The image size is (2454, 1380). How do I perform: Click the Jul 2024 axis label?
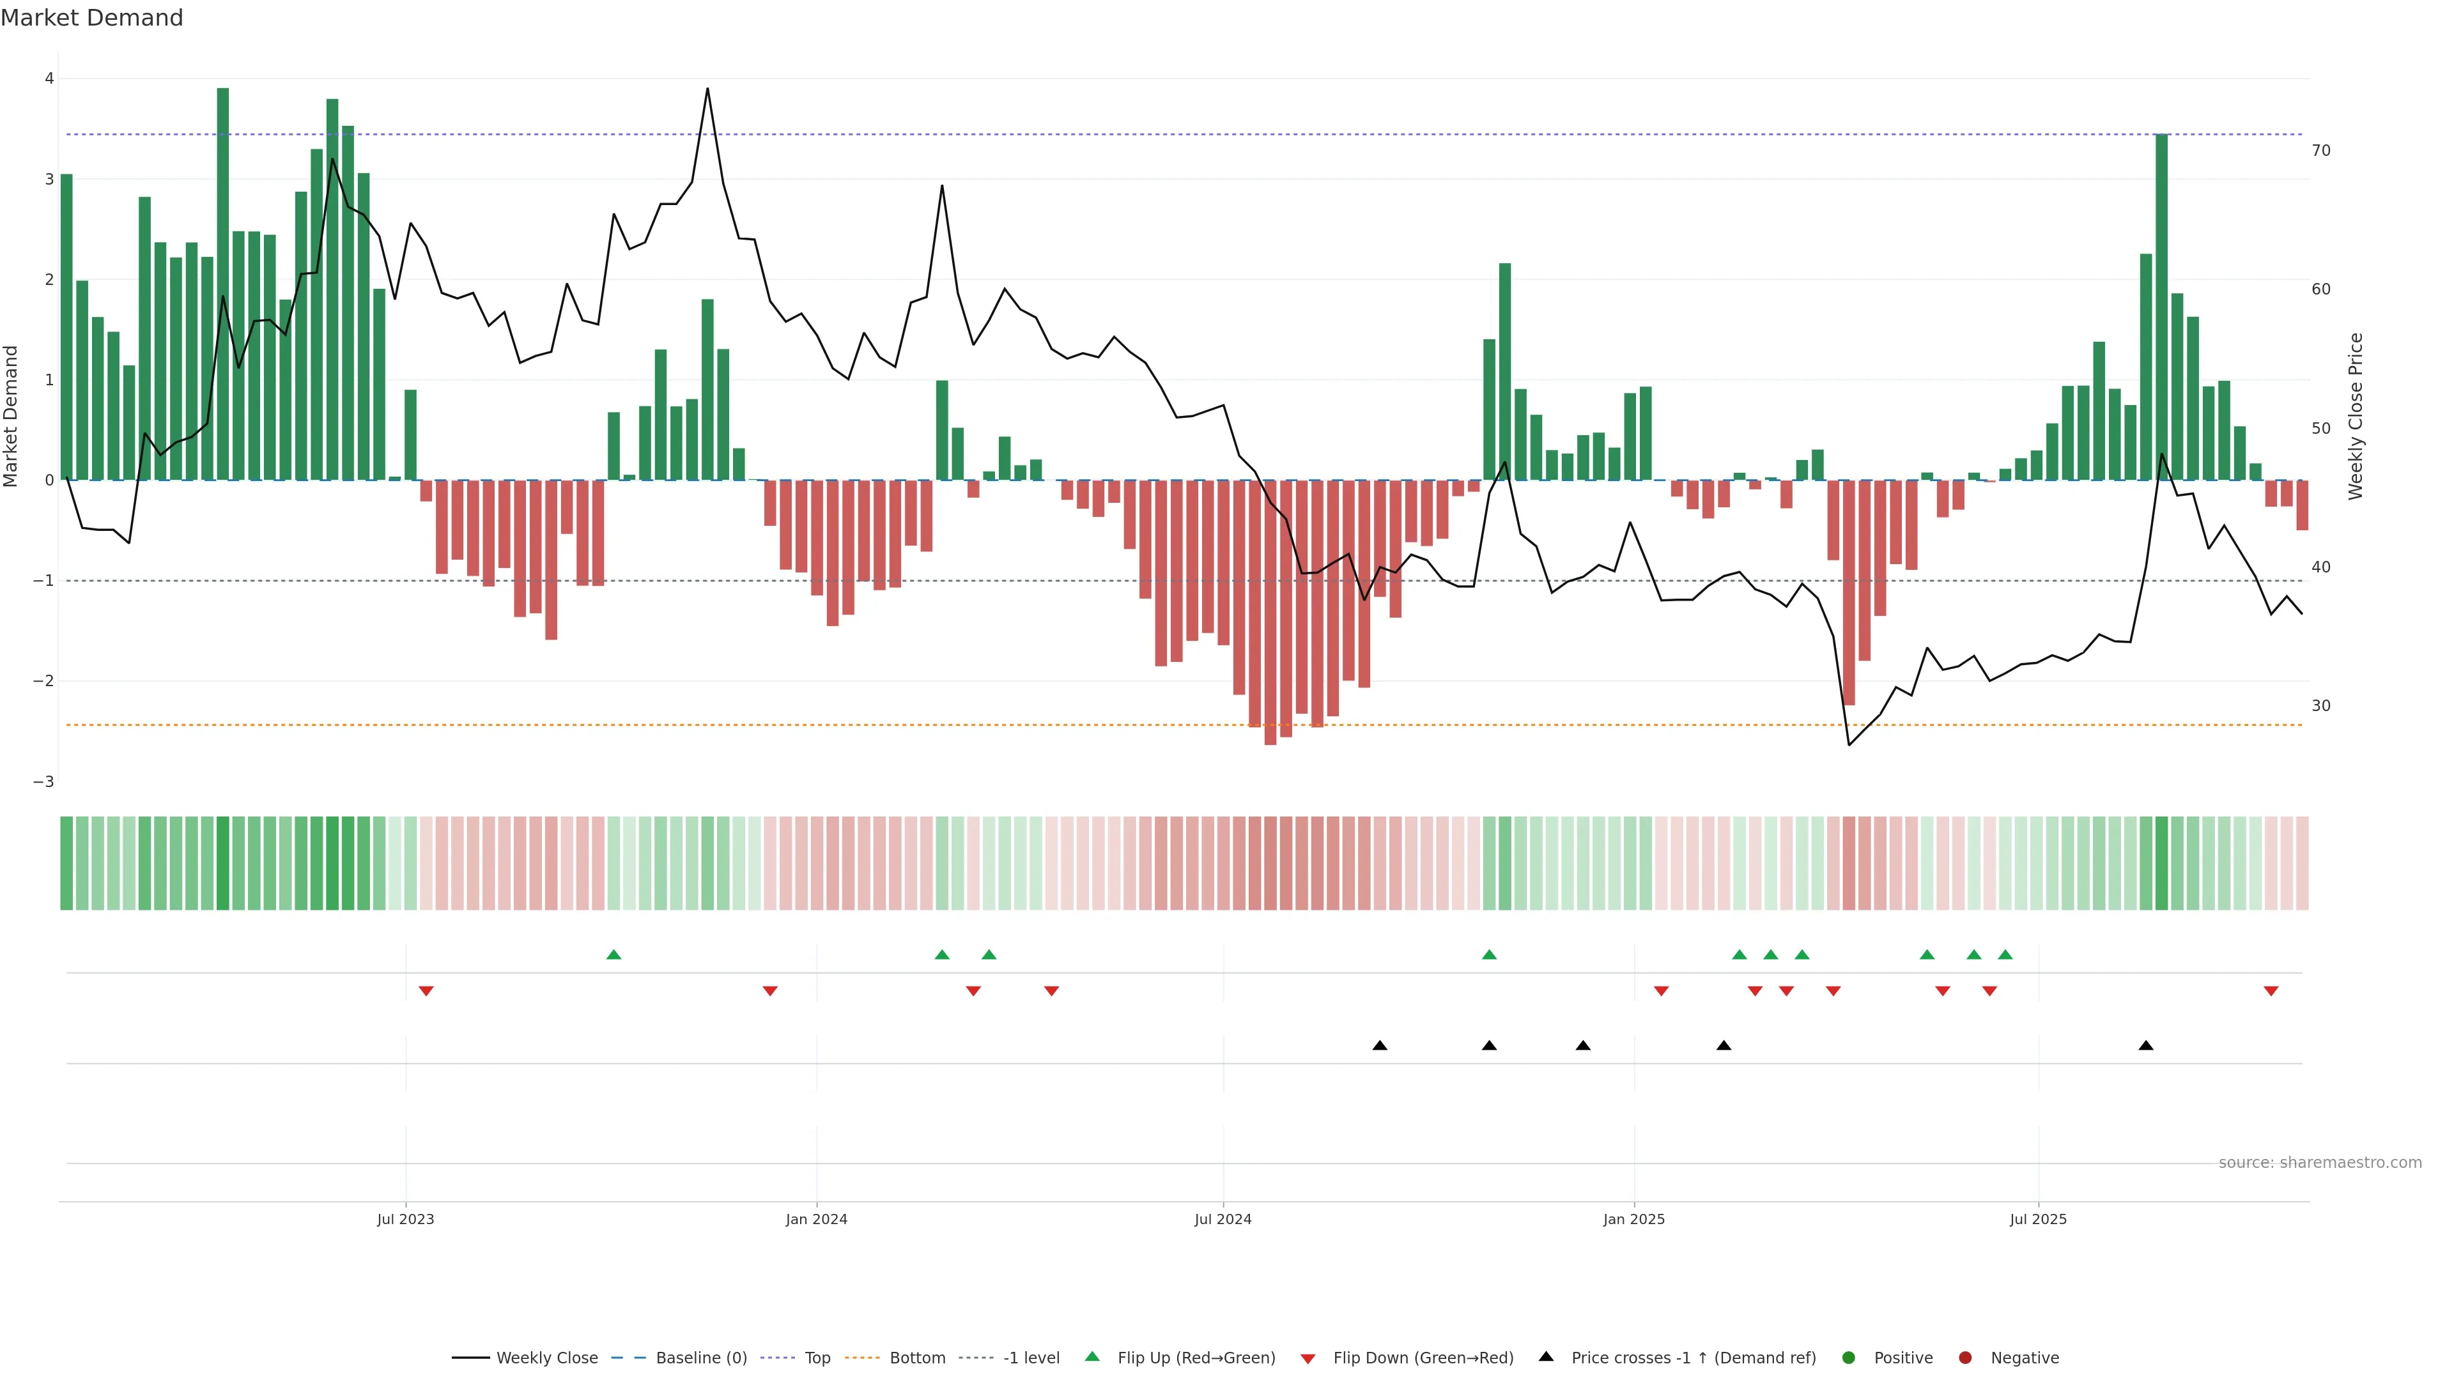[x=1223, y=1219]
